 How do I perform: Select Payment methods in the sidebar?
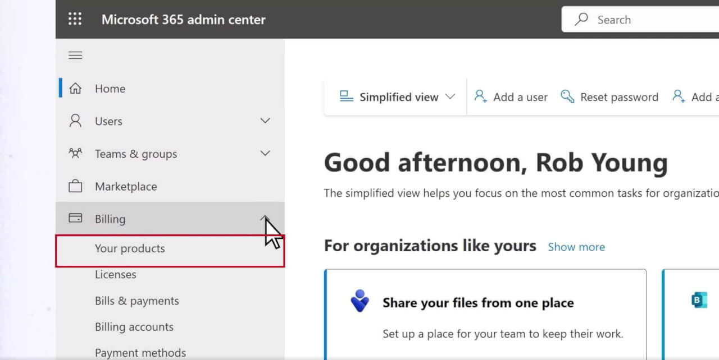pyautogui.click(x=140, y=352)
